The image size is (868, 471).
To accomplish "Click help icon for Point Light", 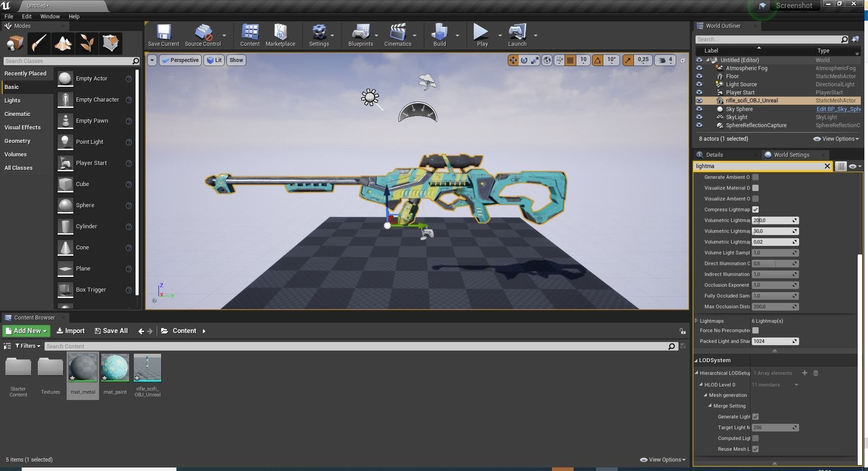I will [x=129, y=142].
